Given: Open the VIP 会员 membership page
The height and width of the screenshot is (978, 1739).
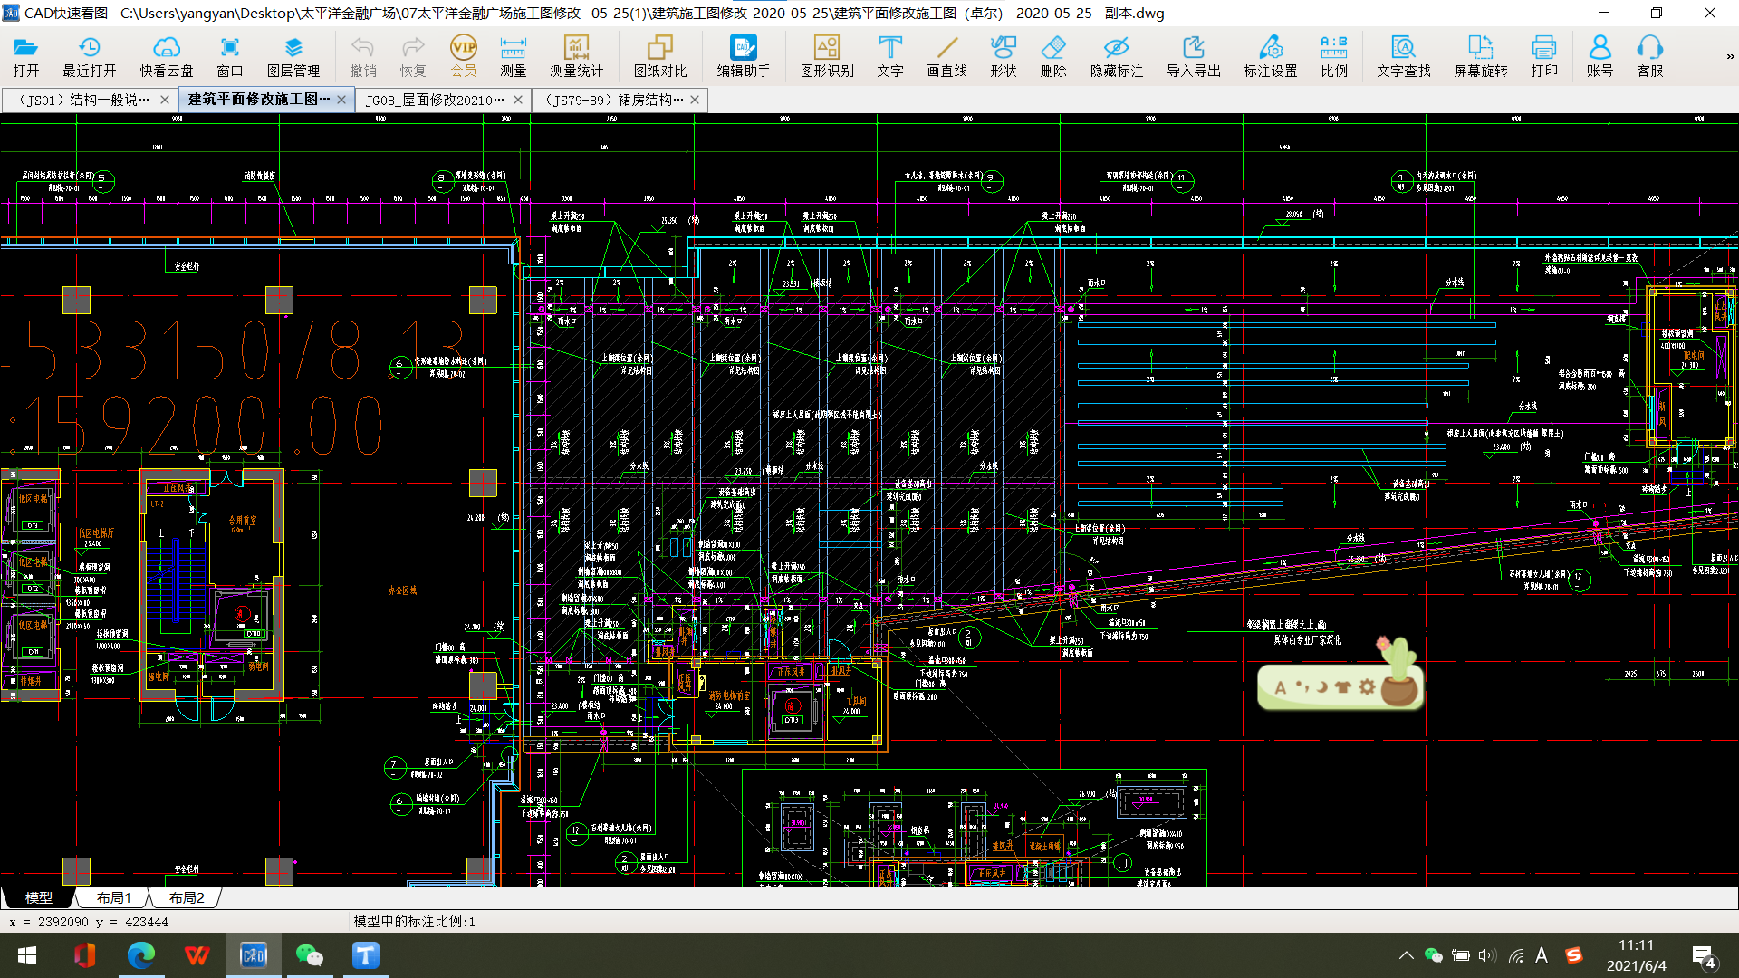Looking at the screenshot, I should (x=464, y=56).
